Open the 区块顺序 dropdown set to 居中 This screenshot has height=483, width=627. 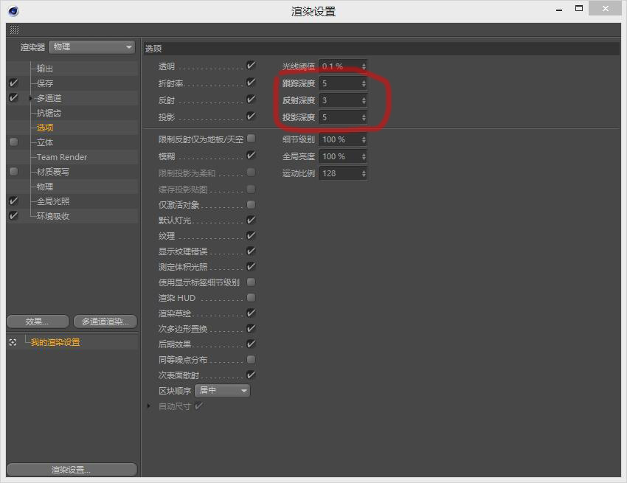tap(222, 391)
